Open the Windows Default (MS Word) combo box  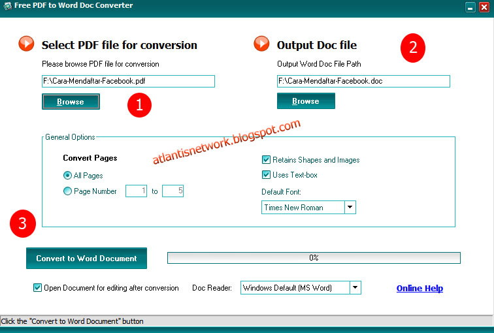tap(301, 288)
